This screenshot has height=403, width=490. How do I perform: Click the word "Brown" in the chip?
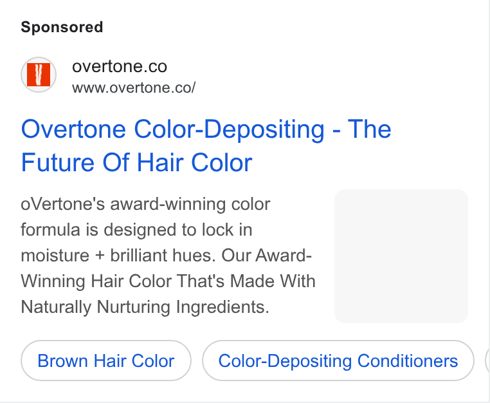click(62, 361)
